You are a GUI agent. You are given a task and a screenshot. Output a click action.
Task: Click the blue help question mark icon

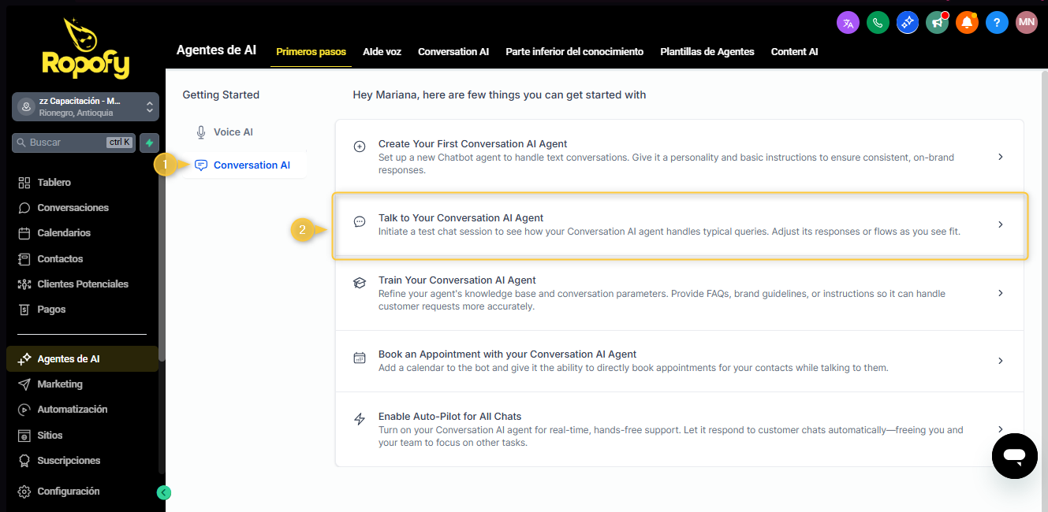coord(997,22)
